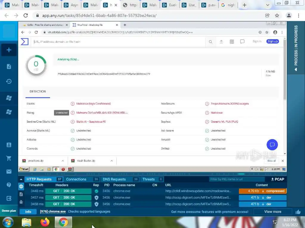Screen dimensions: 305x228
Task: Expand the proofcore.zip download menu
Action: (63, 161)
